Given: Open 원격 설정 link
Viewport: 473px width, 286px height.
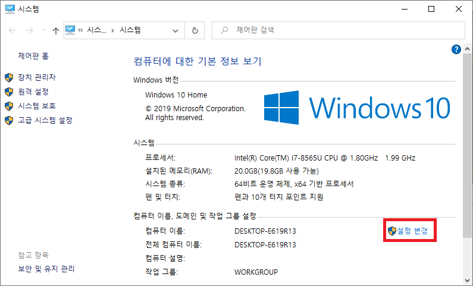Looking at the screenshot, I should [x=33, y=92].
